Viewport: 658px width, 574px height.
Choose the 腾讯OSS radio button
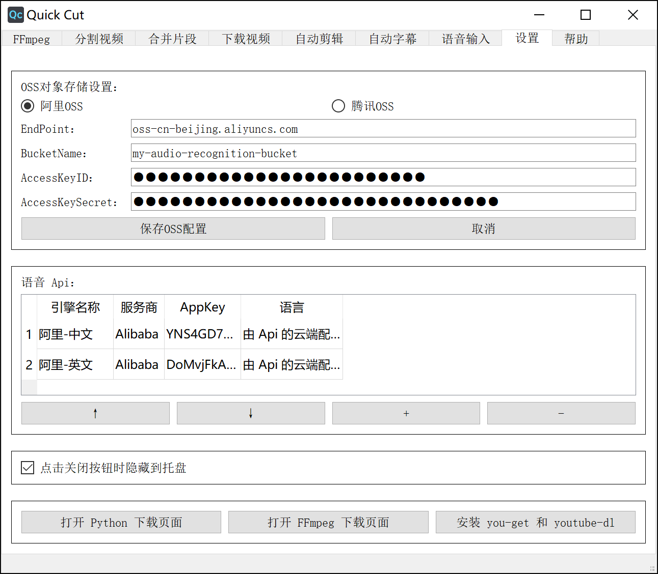tap(363, 106)
